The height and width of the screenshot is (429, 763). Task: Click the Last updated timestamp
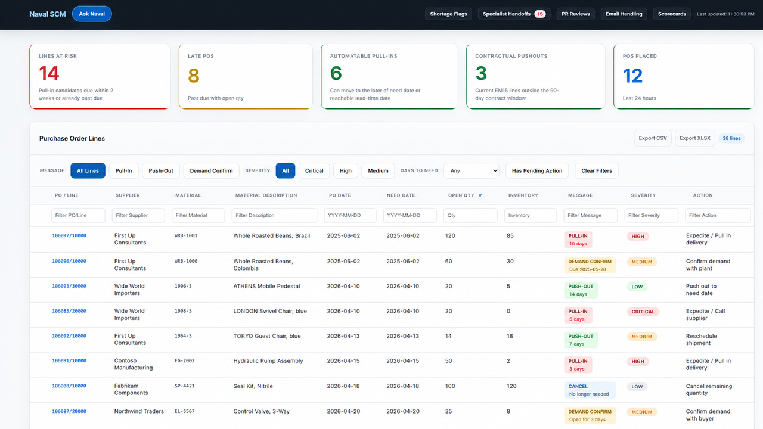click(x=725, y=14)
